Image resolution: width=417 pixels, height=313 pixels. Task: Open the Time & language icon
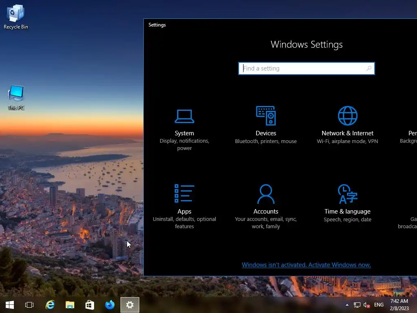348,194
